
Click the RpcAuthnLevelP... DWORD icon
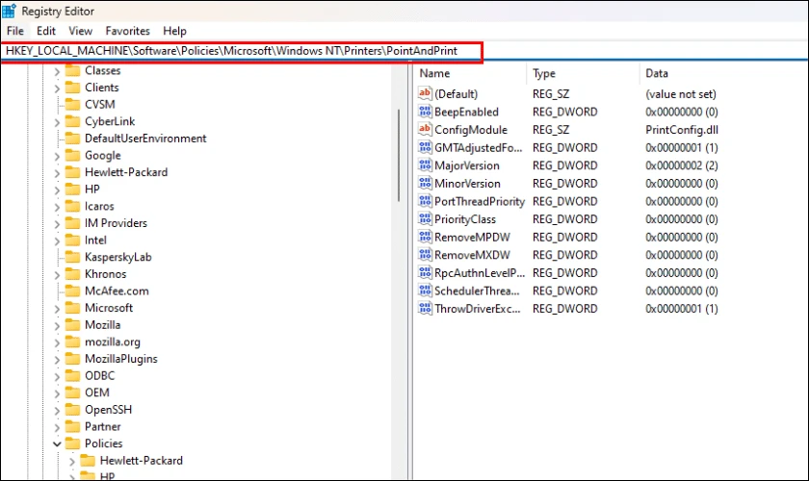(425, 272)
